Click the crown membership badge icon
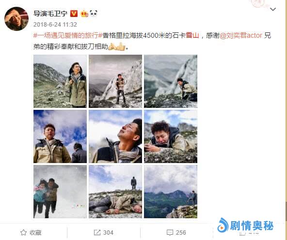 84,13
